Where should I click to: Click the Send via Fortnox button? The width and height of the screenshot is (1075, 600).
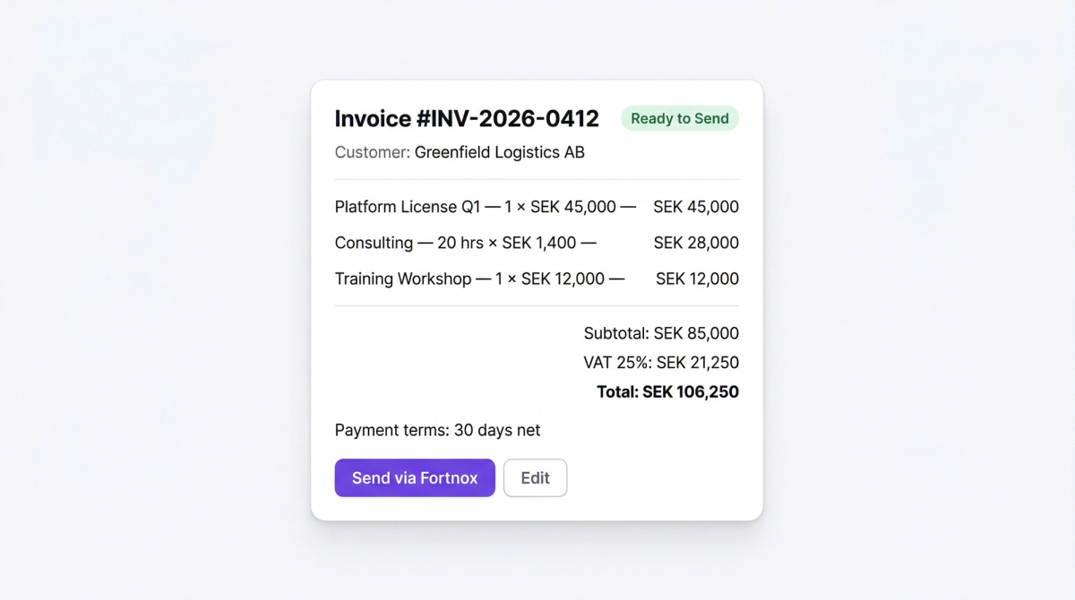(x=414, y=477)
